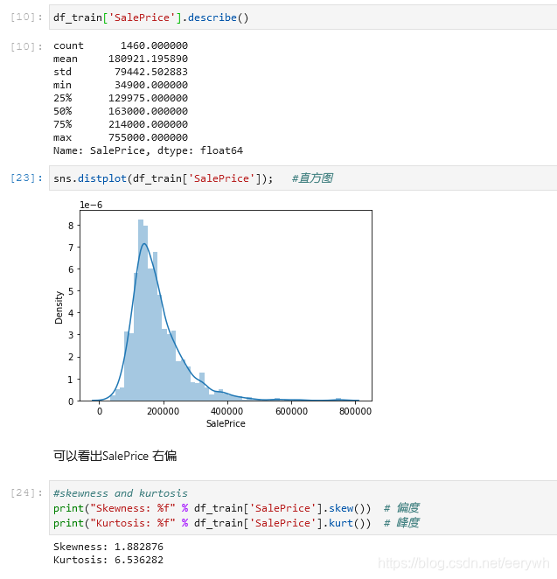Click the 'kurt' method name in code
This screenshot has width=557, height=579.
click(x=341, y=523)
